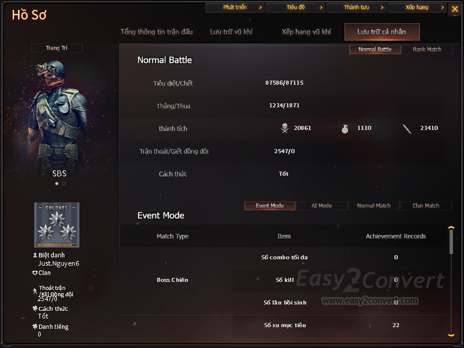Click the knife kills icon
This screenshot has width=464, height=348.
coord(407,129)
